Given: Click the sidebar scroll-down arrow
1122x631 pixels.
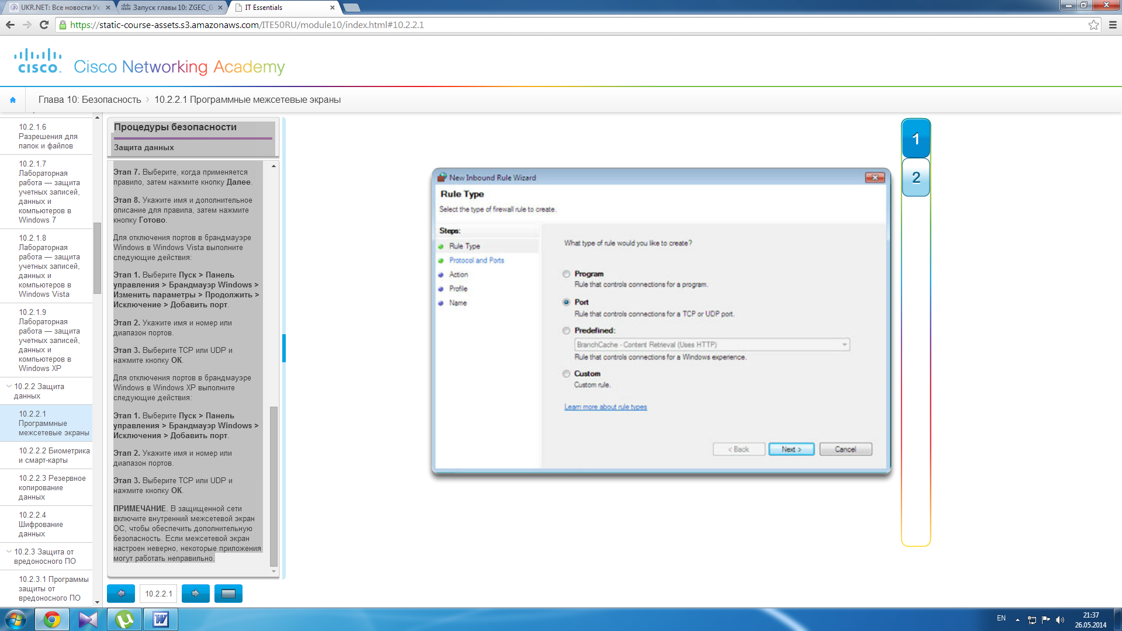Looking at the screenshot, I should coord(97,602).
